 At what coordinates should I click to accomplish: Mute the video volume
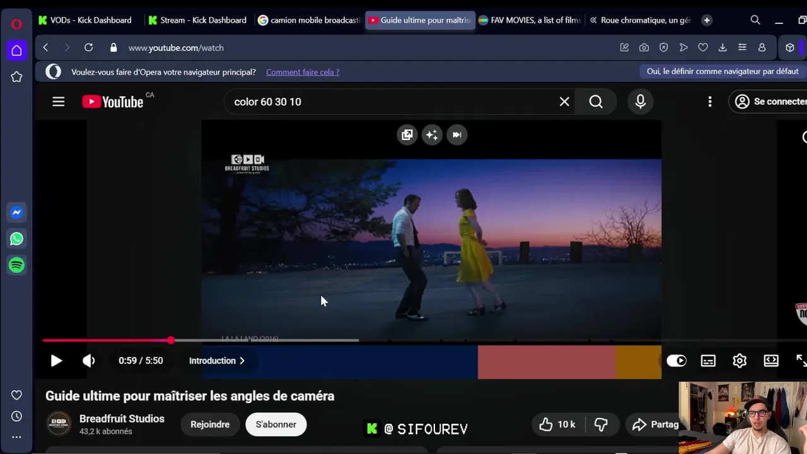click(88, 361)
